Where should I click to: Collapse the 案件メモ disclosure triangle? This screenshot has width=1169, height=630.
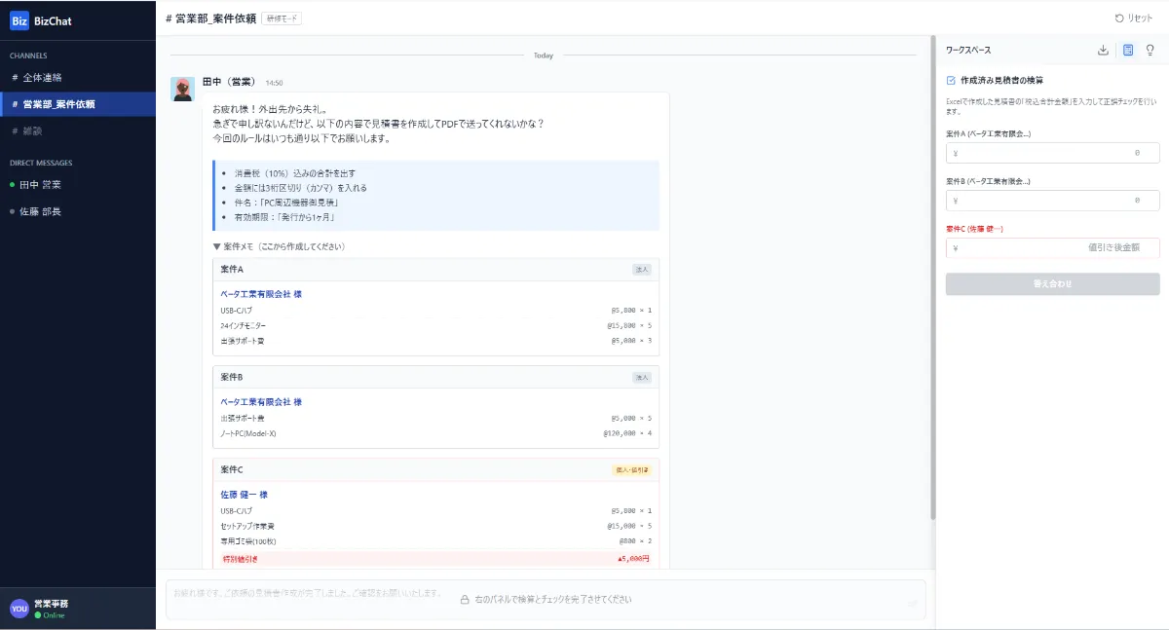[x=217, y=247]
